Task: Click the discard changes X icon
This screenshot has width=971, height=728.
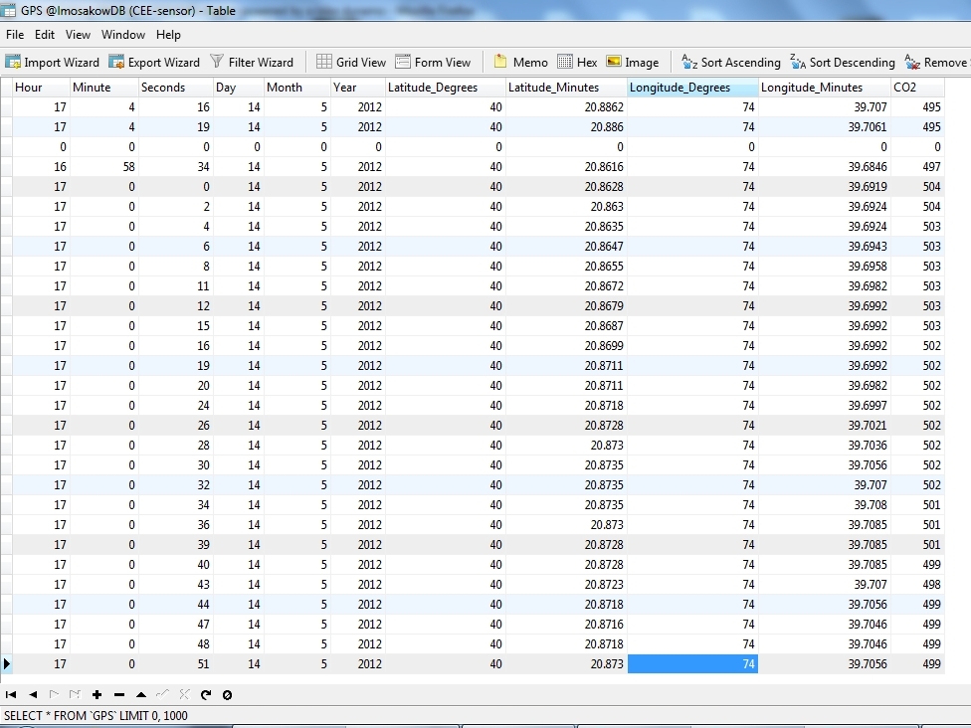Action: [x=184, y=694]
